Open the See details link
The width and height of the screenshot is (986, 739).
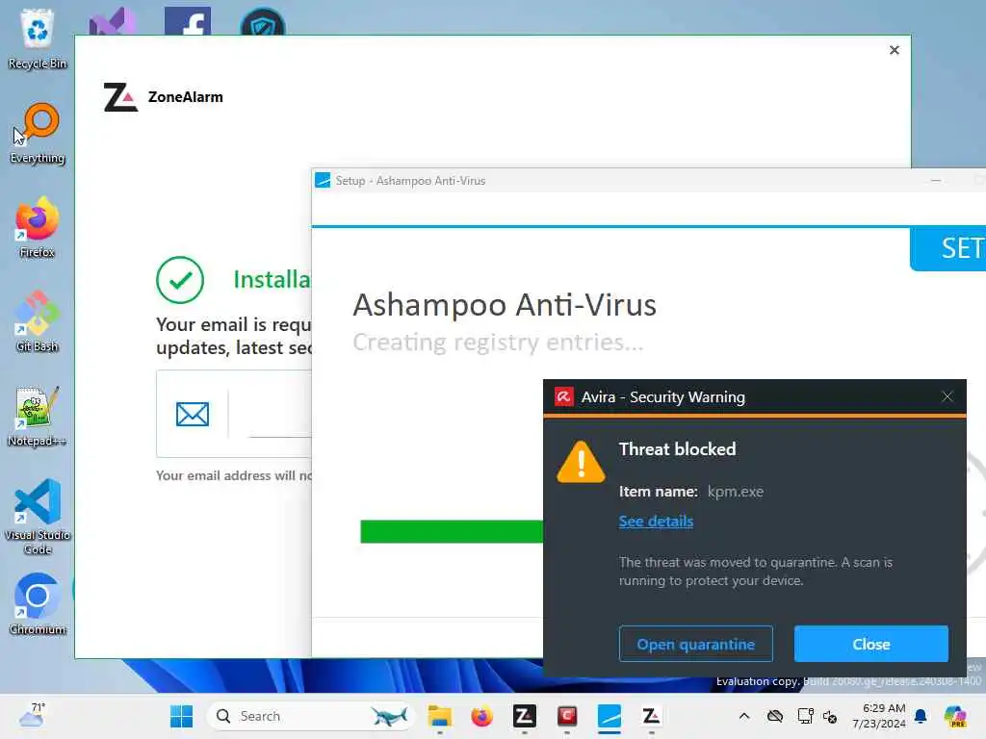click(x=656, y=521)
